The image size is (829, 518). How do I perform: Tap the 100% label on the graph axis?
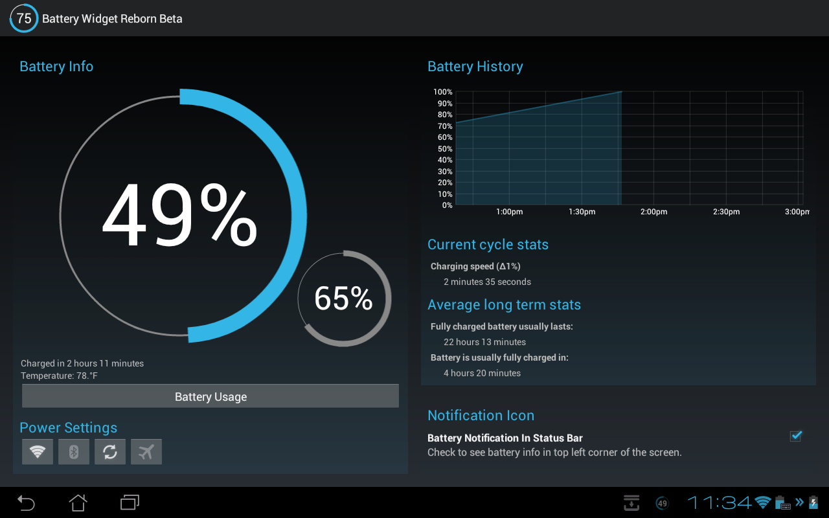(x=443, y=92)
